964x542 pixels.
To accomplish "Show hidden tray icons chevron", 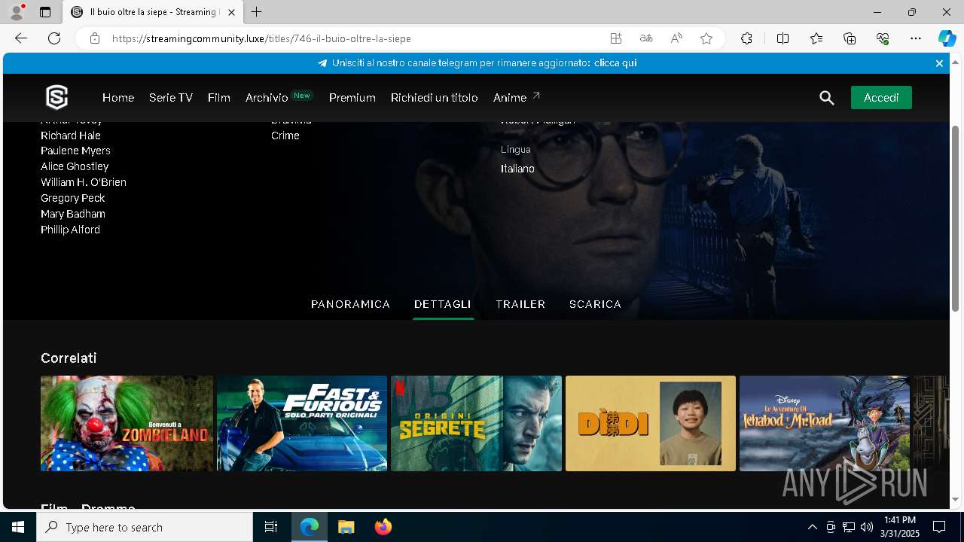I will point(812,527).
